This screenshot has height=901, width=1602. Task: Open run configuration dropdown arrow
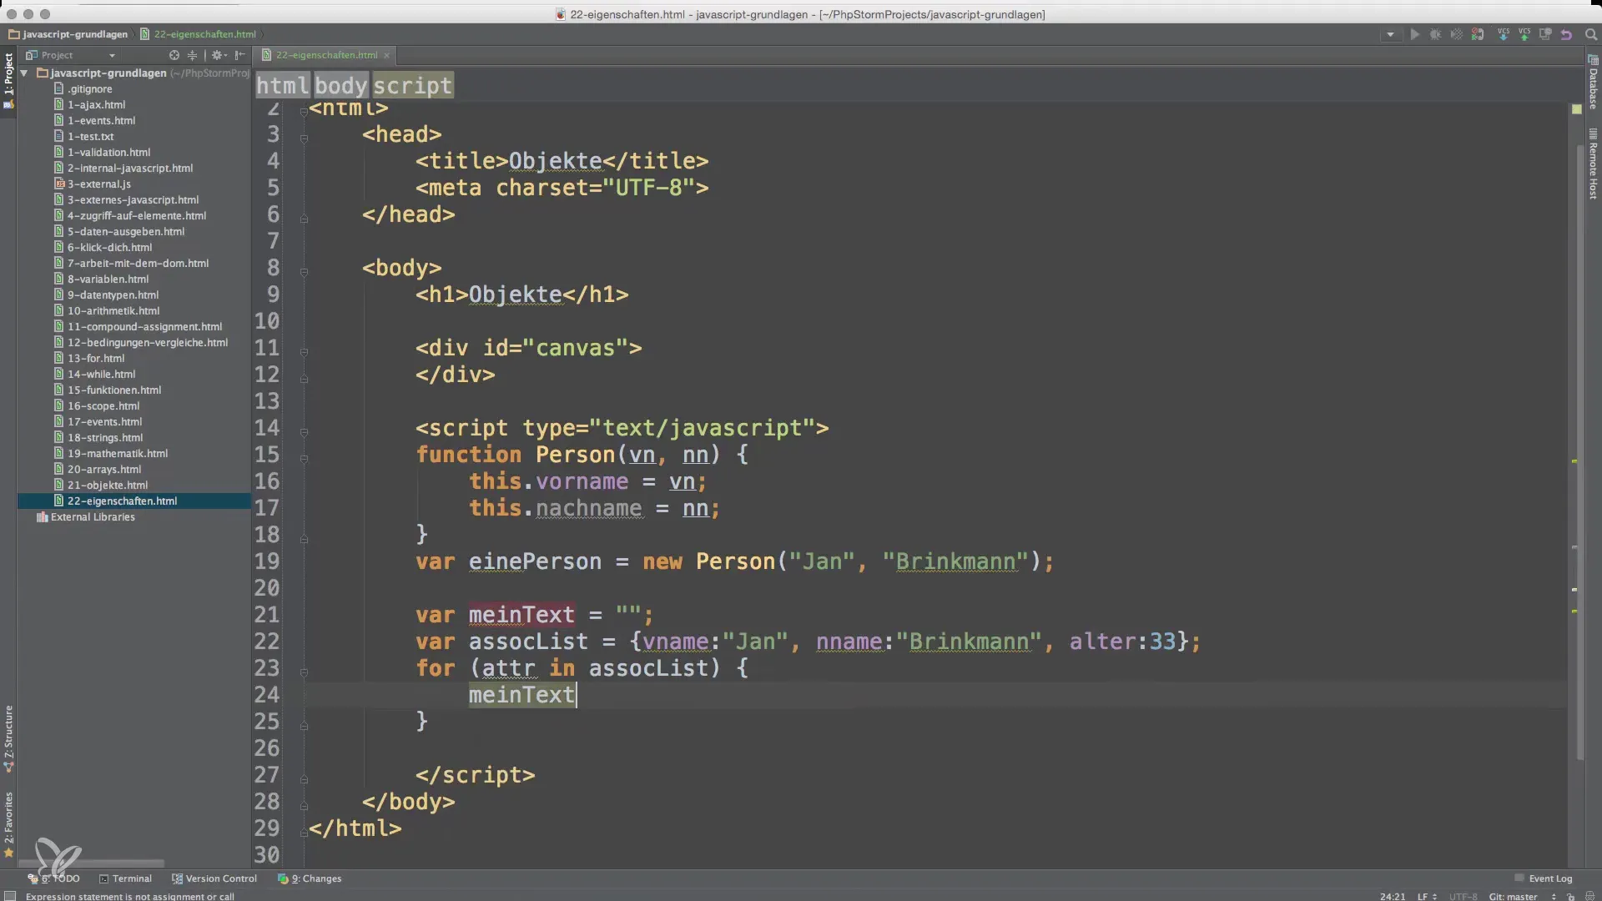pos(1390,35)
